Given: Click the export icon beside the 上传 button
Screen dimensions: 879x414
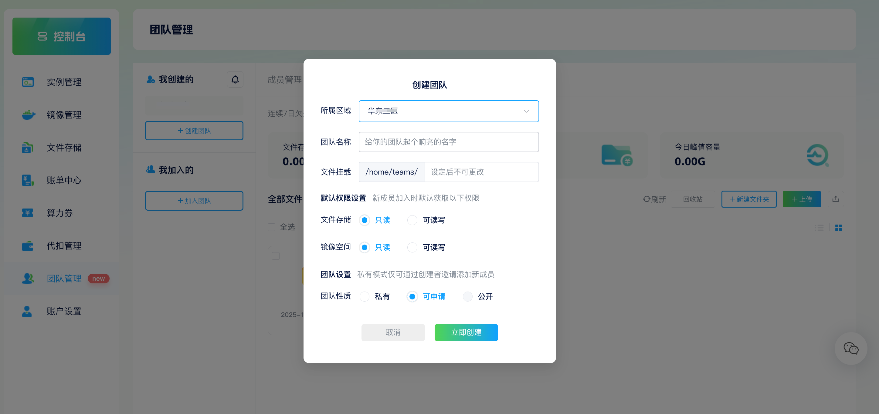Looking at the screenshot, I should tap(836, 199).
